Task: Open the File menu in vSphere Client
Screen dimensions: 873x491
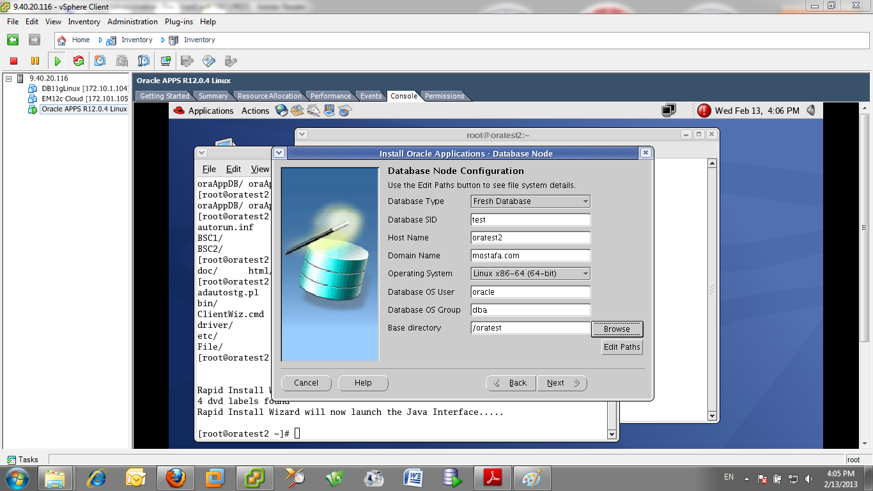Action: tap(13, 22)
